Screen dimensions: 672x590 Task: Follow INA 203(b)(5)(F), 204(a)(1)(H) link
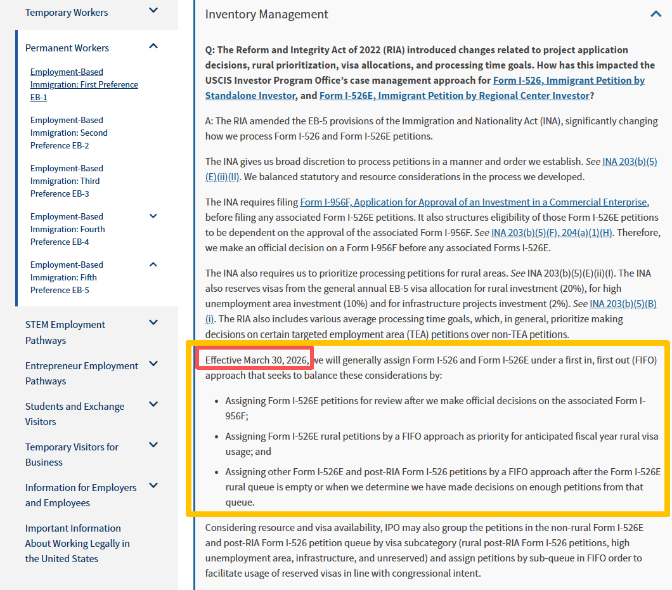(x=552, y=233)
